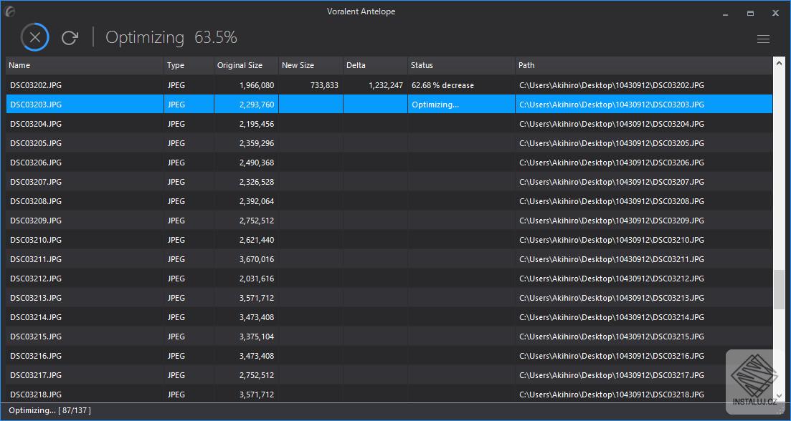This screenshot has height=421, width=791.
Task: Click original size 1,966,080
Action: pos(257,85)
